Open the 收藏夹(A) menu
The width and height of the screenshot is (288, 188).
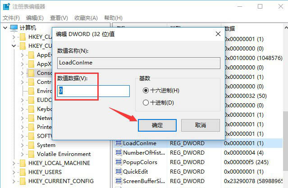pyautogui.click(x=86, y=18)
